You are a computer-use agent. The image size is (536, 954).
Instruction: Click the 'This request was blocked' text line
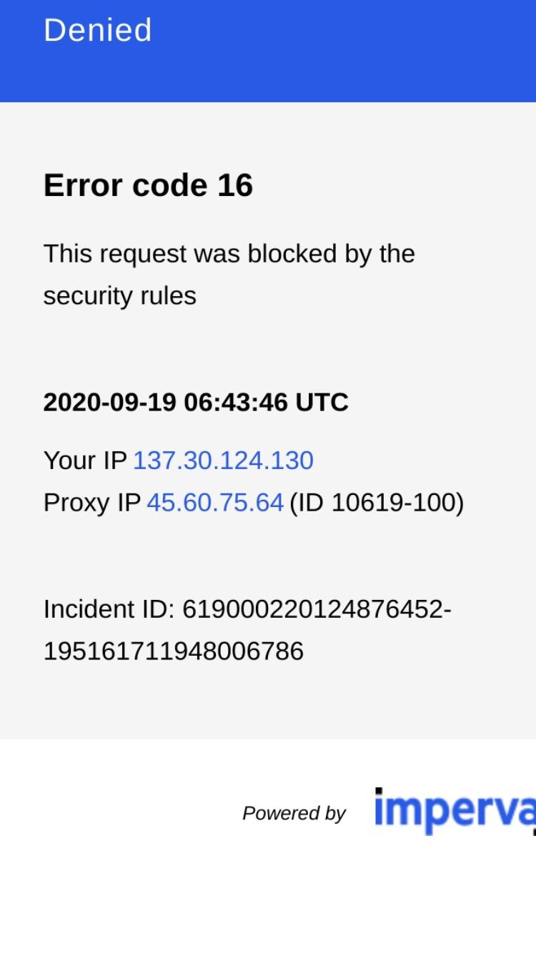pos(229,254)
